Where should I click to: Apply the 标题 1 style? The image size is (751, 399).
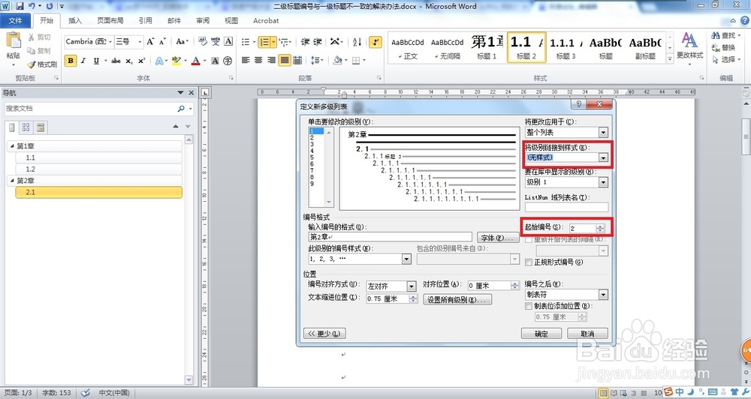click(487, 47)
